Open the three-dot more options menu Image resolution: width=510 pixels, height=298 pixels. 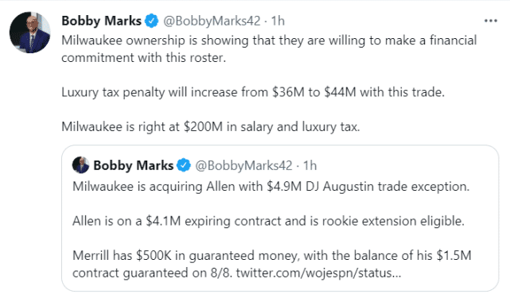pos(490,21)
